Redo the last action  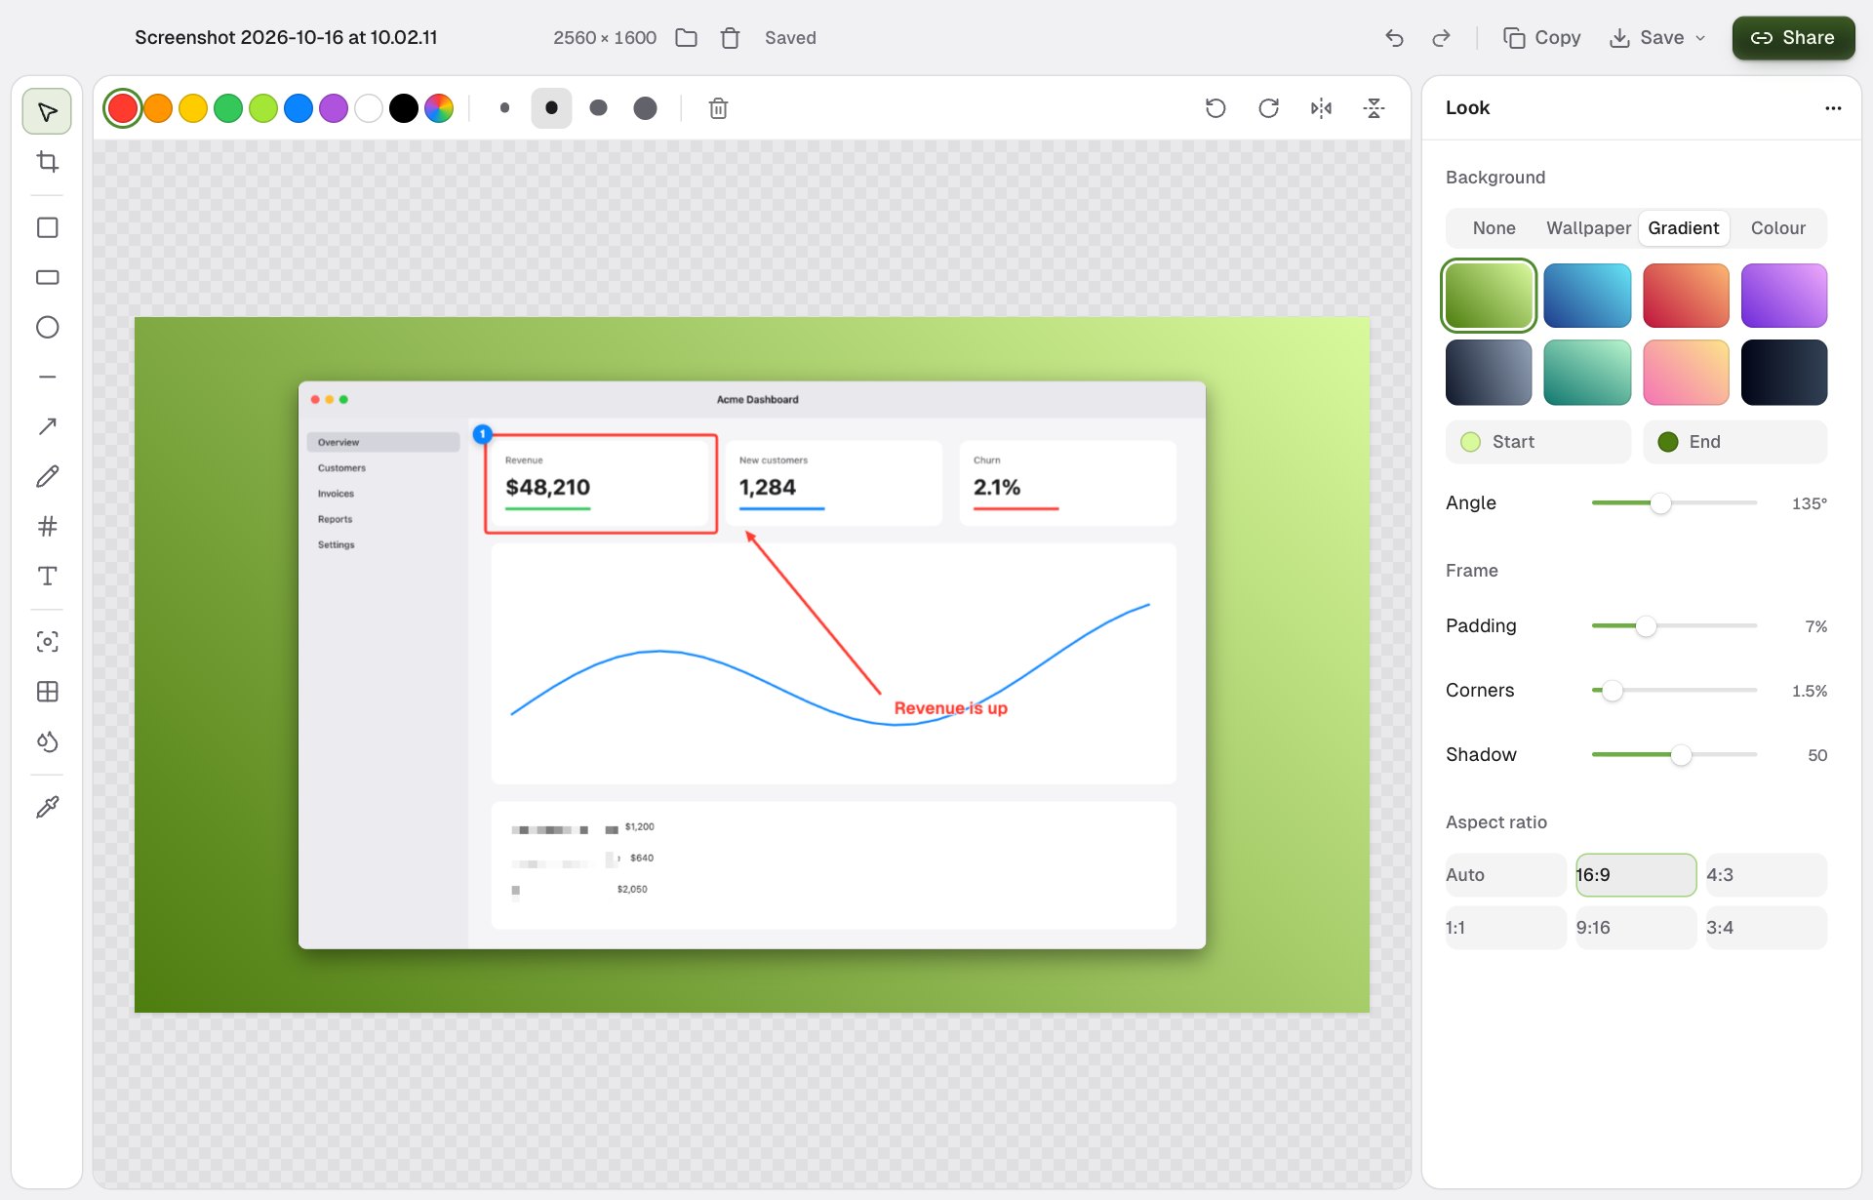(x=1441, y=38)
